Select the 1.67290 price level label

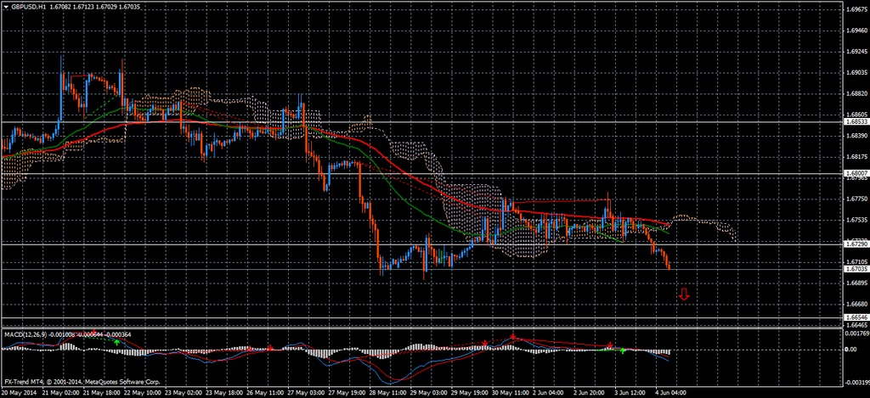coord(856,244)
